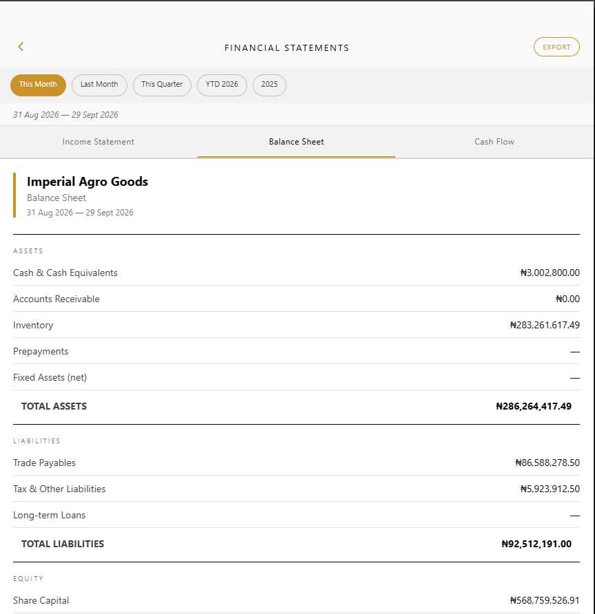Click the ₦92,512,191.00 total liabilities value
This screenshot has height=614, width=595.
[536, 544]
